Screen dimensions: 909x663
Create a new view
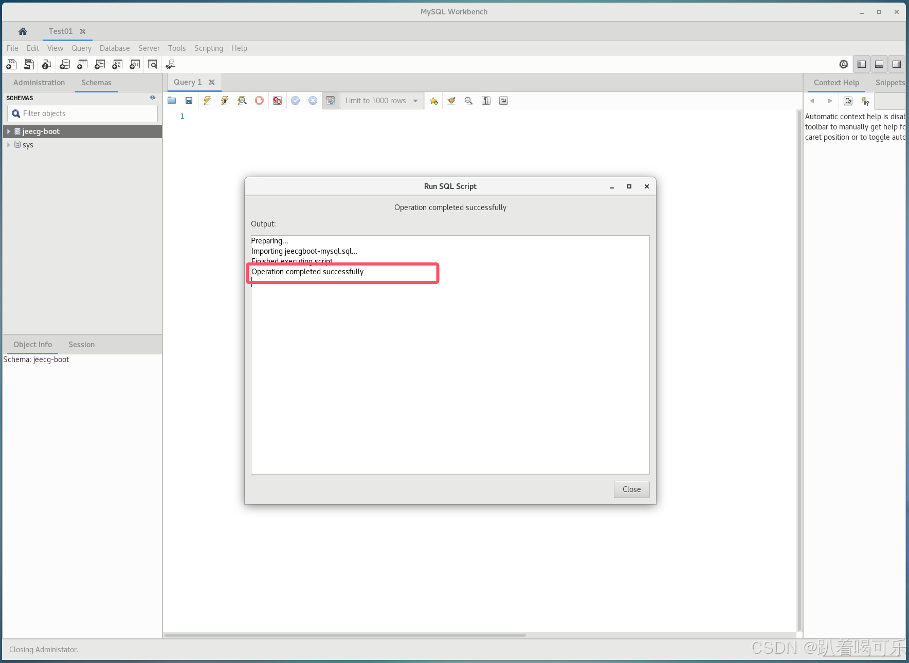click(x=100, y=64)
